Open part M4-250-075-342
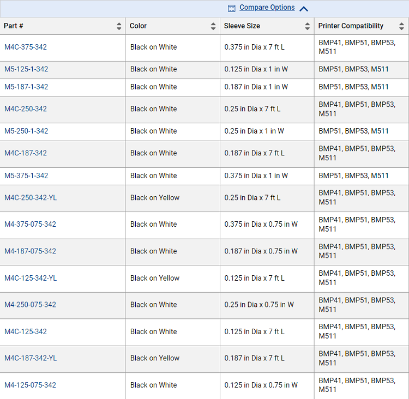This screenshot has height=399, width=409. pos(30,305)
